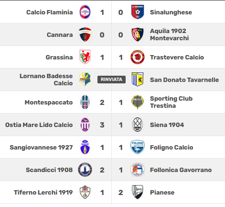
Task: Select the Aquila 1902 Montevarchi crest
Action: pos(138,34)
